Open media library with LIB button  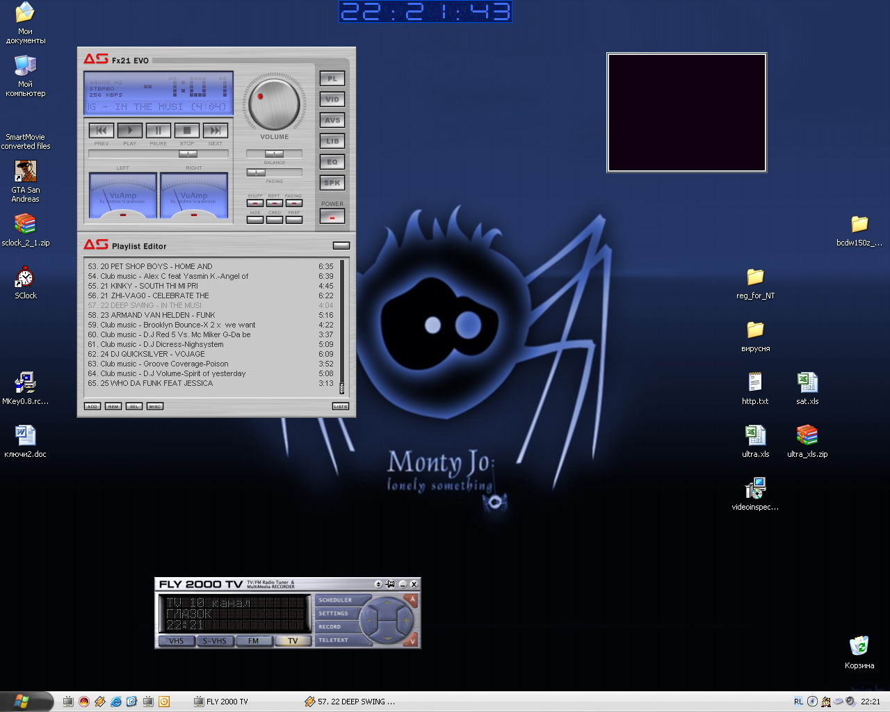click(332, 141)
